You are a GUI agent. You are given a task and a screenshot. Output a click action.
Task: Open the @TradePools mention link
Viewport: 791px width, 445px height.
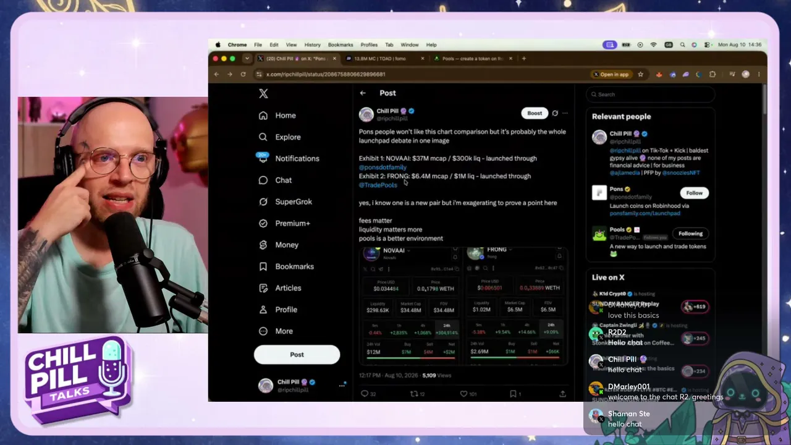point(378,185)
